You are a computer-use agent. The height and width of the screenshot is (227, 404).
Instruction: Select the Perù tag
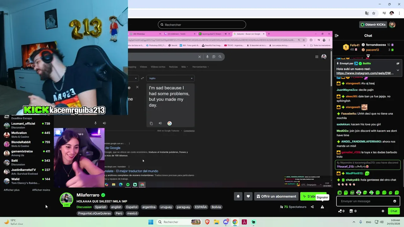click(x=119, y=213)
